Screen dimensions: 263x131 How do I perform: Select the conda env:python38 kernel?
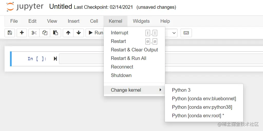click(202, 107)
